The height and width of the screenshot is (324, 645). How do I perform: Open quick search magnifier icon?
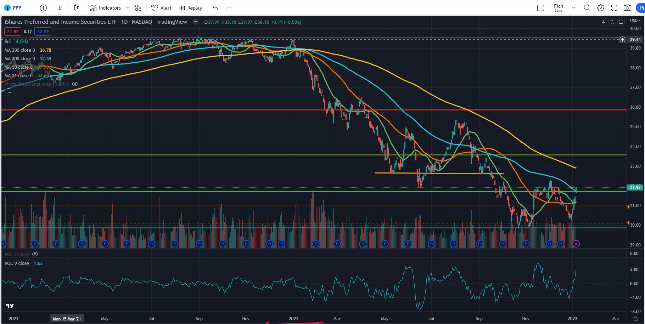(x=587, y=8)
